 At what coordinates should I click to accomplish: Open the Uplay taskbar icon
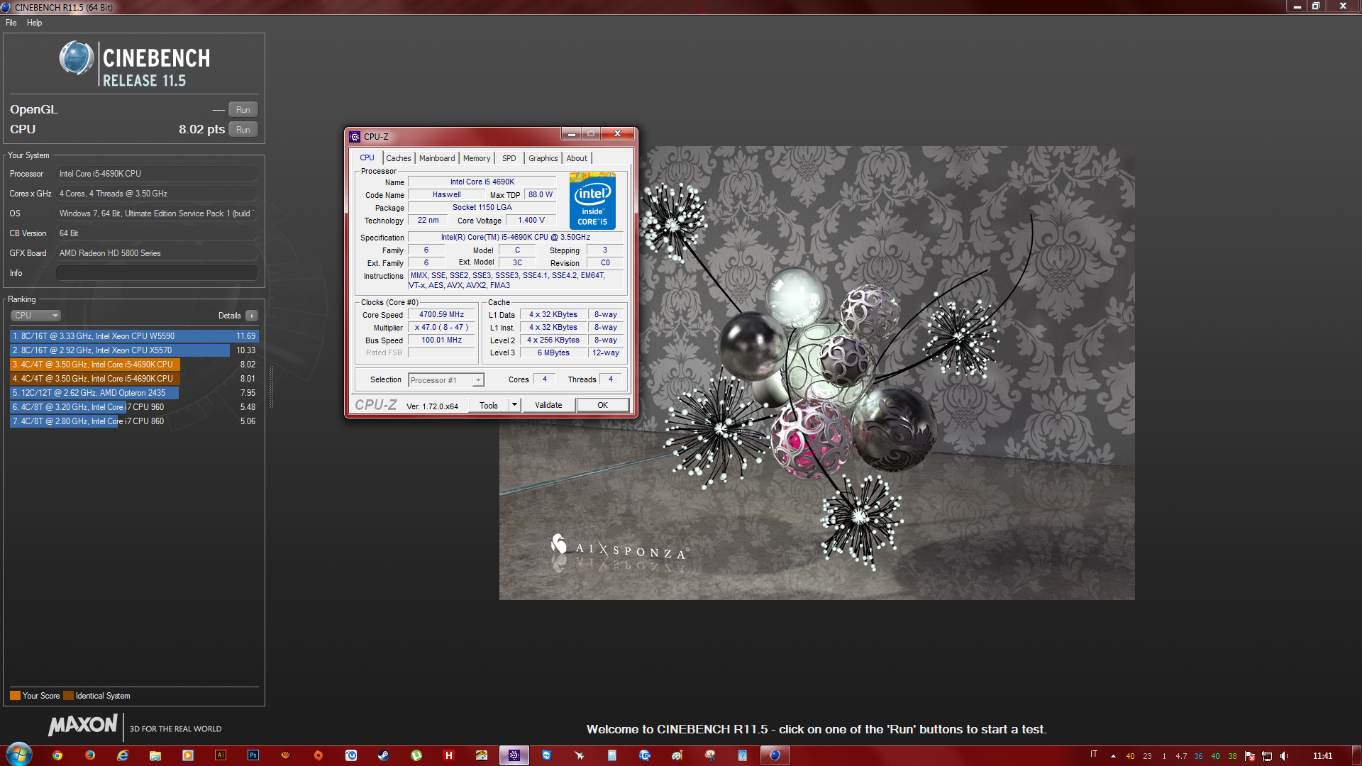click(x=351, y=755)
